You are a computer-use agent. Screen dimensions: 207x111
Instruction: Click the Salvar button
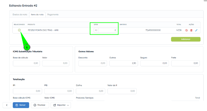pyautogui.click(x=21, y=105)
